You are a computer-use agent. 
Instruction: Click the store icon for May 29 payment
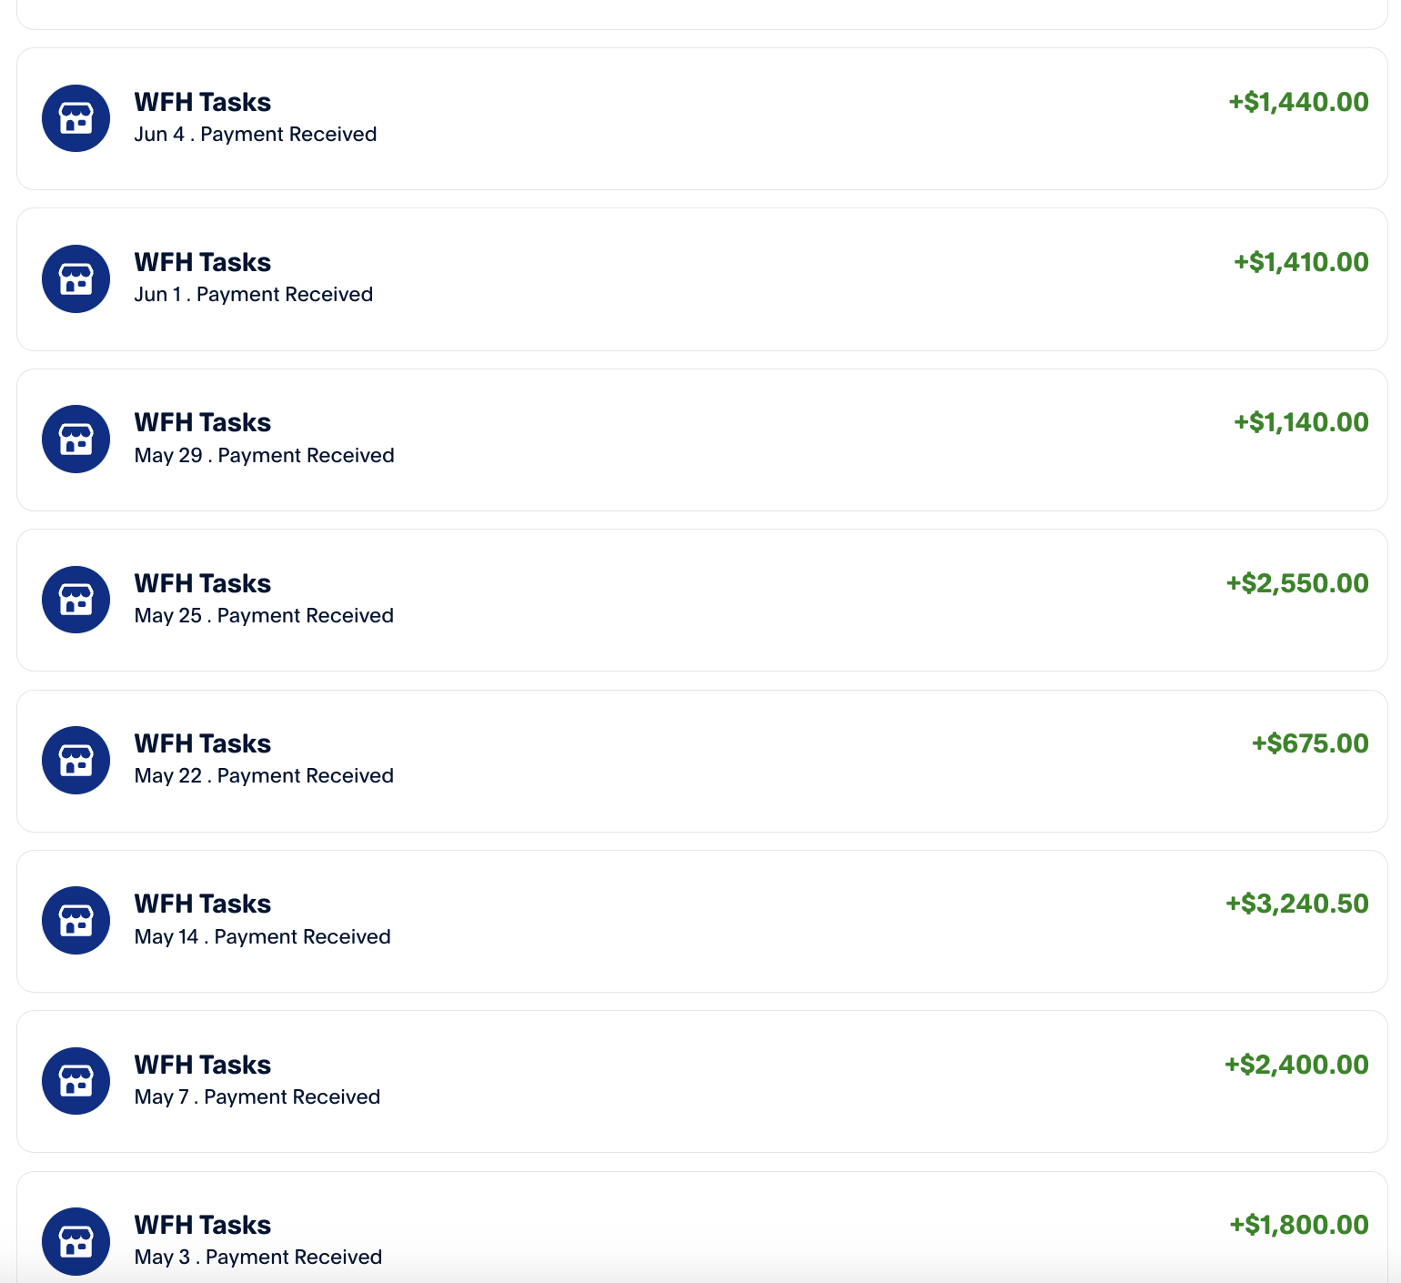click(x=76, y=439)
